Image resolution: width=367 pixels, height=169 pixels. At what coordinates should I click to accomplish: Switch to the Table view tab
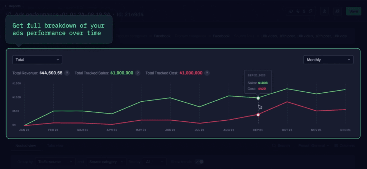click(x=55, y=146)
